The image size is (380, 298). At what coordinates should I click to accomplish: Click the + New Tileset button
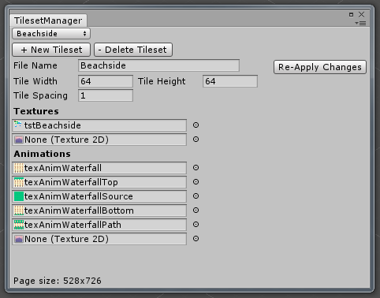point(51,50)
